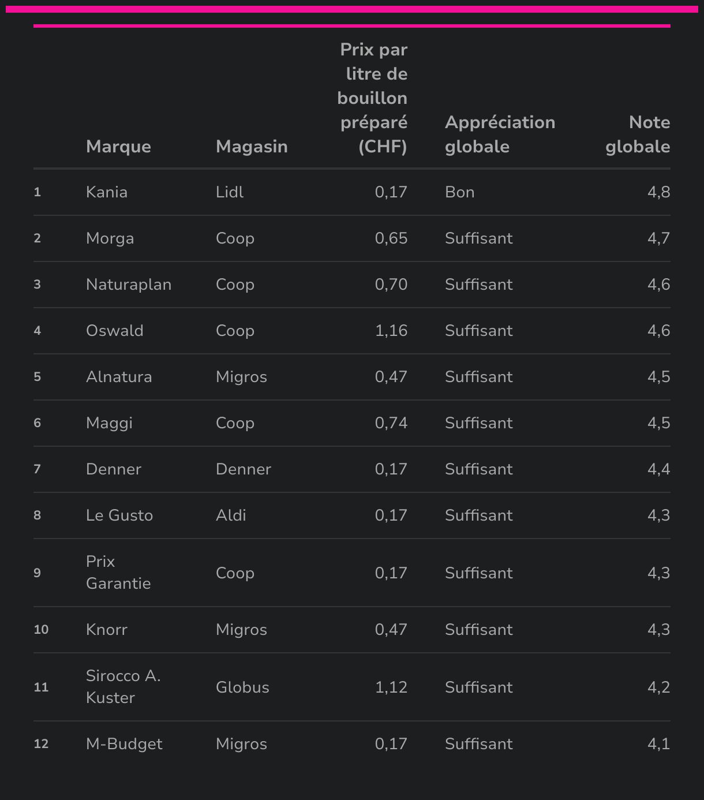Viewport: 704px width, 800px height.
Task: Select the Kania brand cell
Action: tap(107, 192)
